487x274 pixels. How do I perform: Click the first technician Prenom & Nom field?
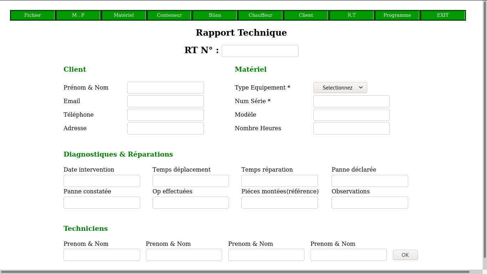coord(102,255)
